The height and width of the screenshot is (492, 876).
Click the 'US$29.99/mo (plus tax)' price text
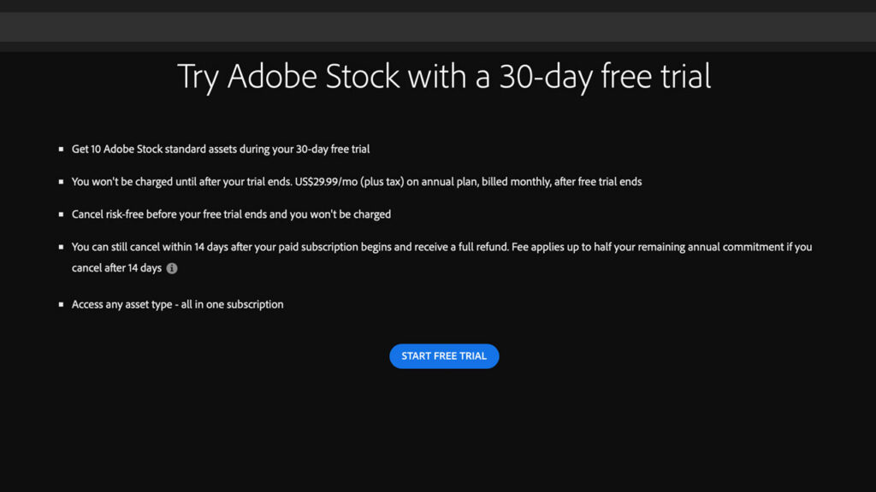point(349,182)
